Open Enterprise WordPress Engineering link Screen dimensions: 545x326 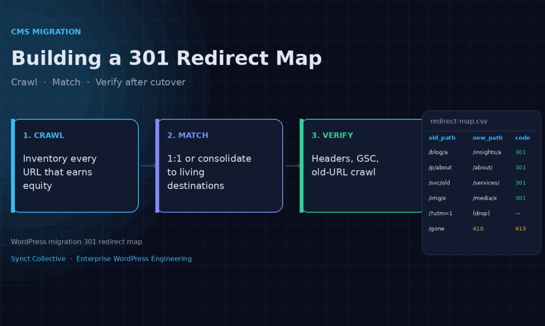[134, 258]
